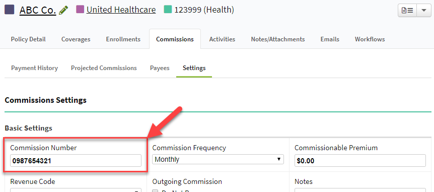Open the Payees sub-tab
This screenshot has height=192, width=434.
[x=160, y=68]
